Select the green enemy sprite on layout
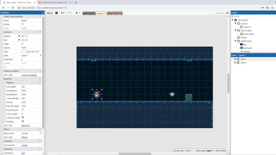Screen dimensions: 276x155 [172, 94]
